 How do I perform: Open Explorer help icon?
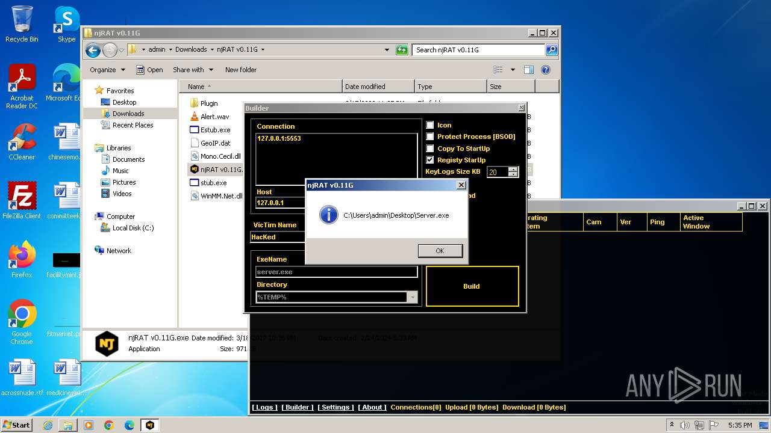click(546, 70)
